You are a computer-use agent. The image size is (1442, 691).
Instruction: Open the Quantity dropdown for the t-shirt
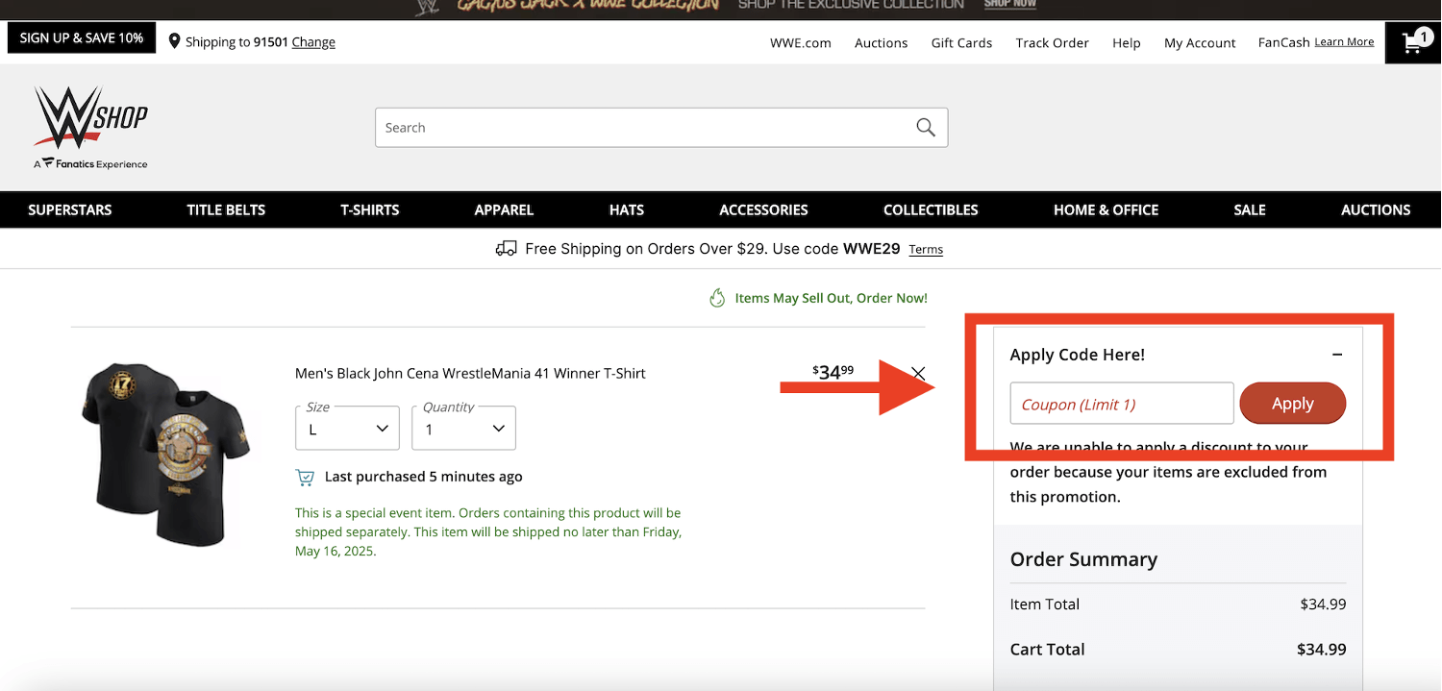tap(463, 427)
